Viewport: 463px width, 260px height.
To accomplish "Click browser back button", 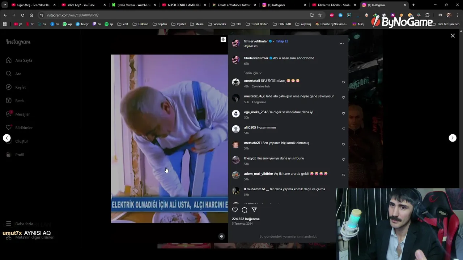I will tap(5, 15).
